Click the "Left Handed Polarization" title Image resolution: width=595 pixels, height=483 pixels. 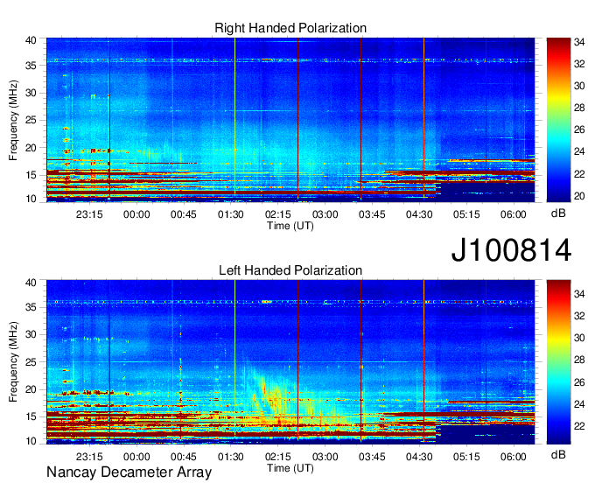pos(290,270)
